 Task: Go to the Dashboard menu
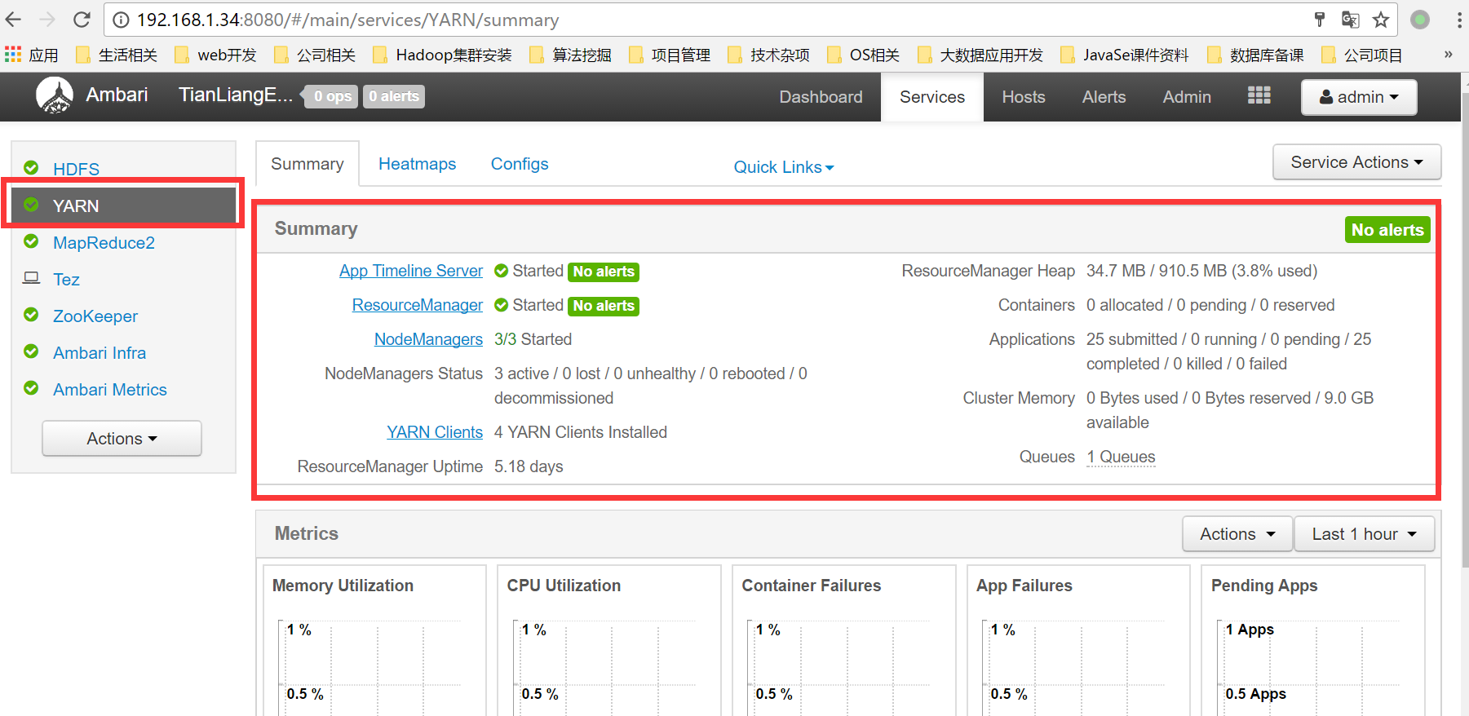click(821, 97)
